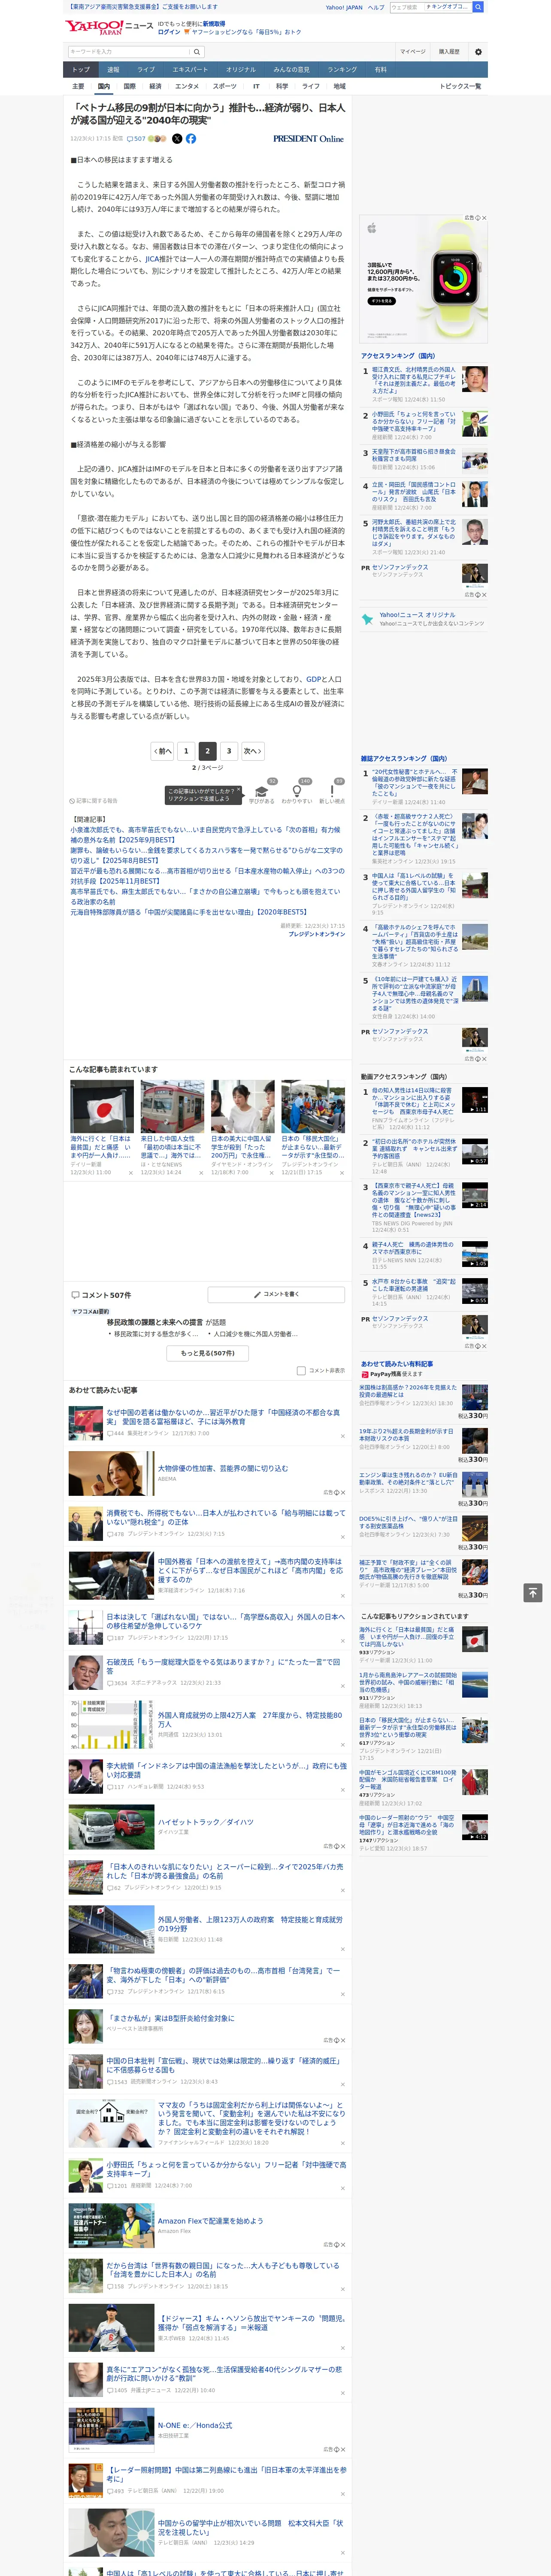This screenshot has width=551, height=2576.
Task: Open the ライブ tab in main navigation
Action: pos(146,70)
